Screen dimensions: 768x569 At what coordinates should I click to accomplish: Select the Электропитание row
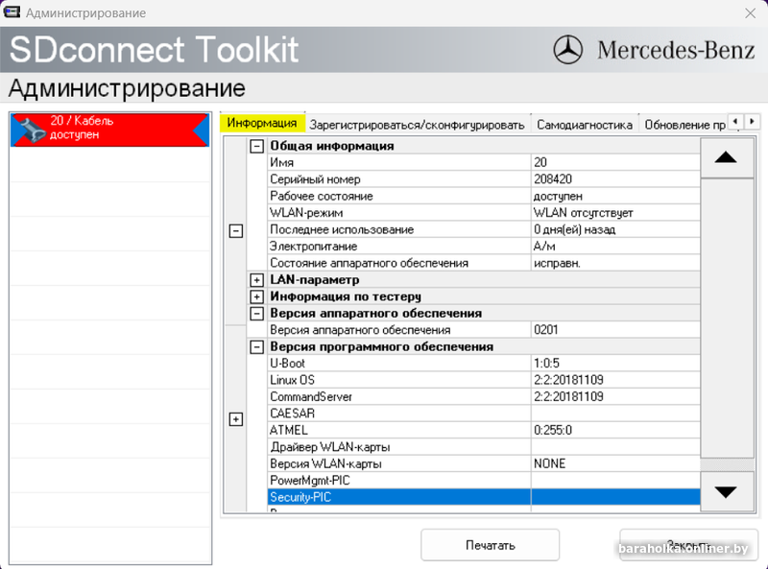[x=484, y=247]
